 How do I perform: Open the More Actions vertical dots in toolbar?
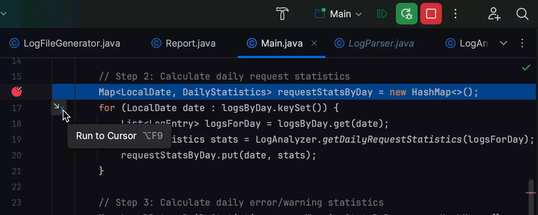pyautogui.click(x=456, y=14)
